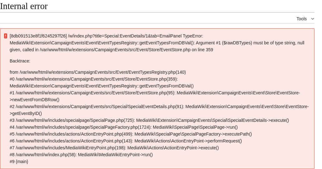Click the Internal error page heading

pos(24,6)
